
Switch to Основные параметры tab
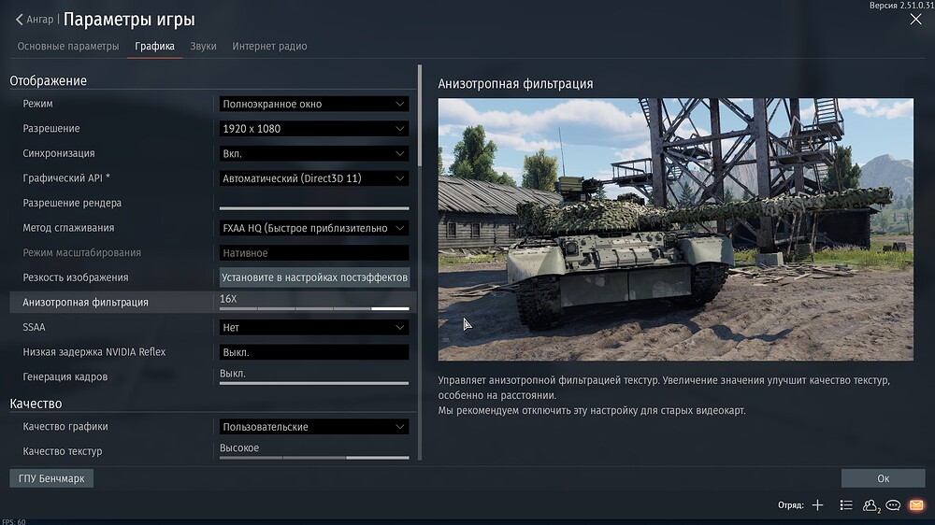(x=68, y=46)
